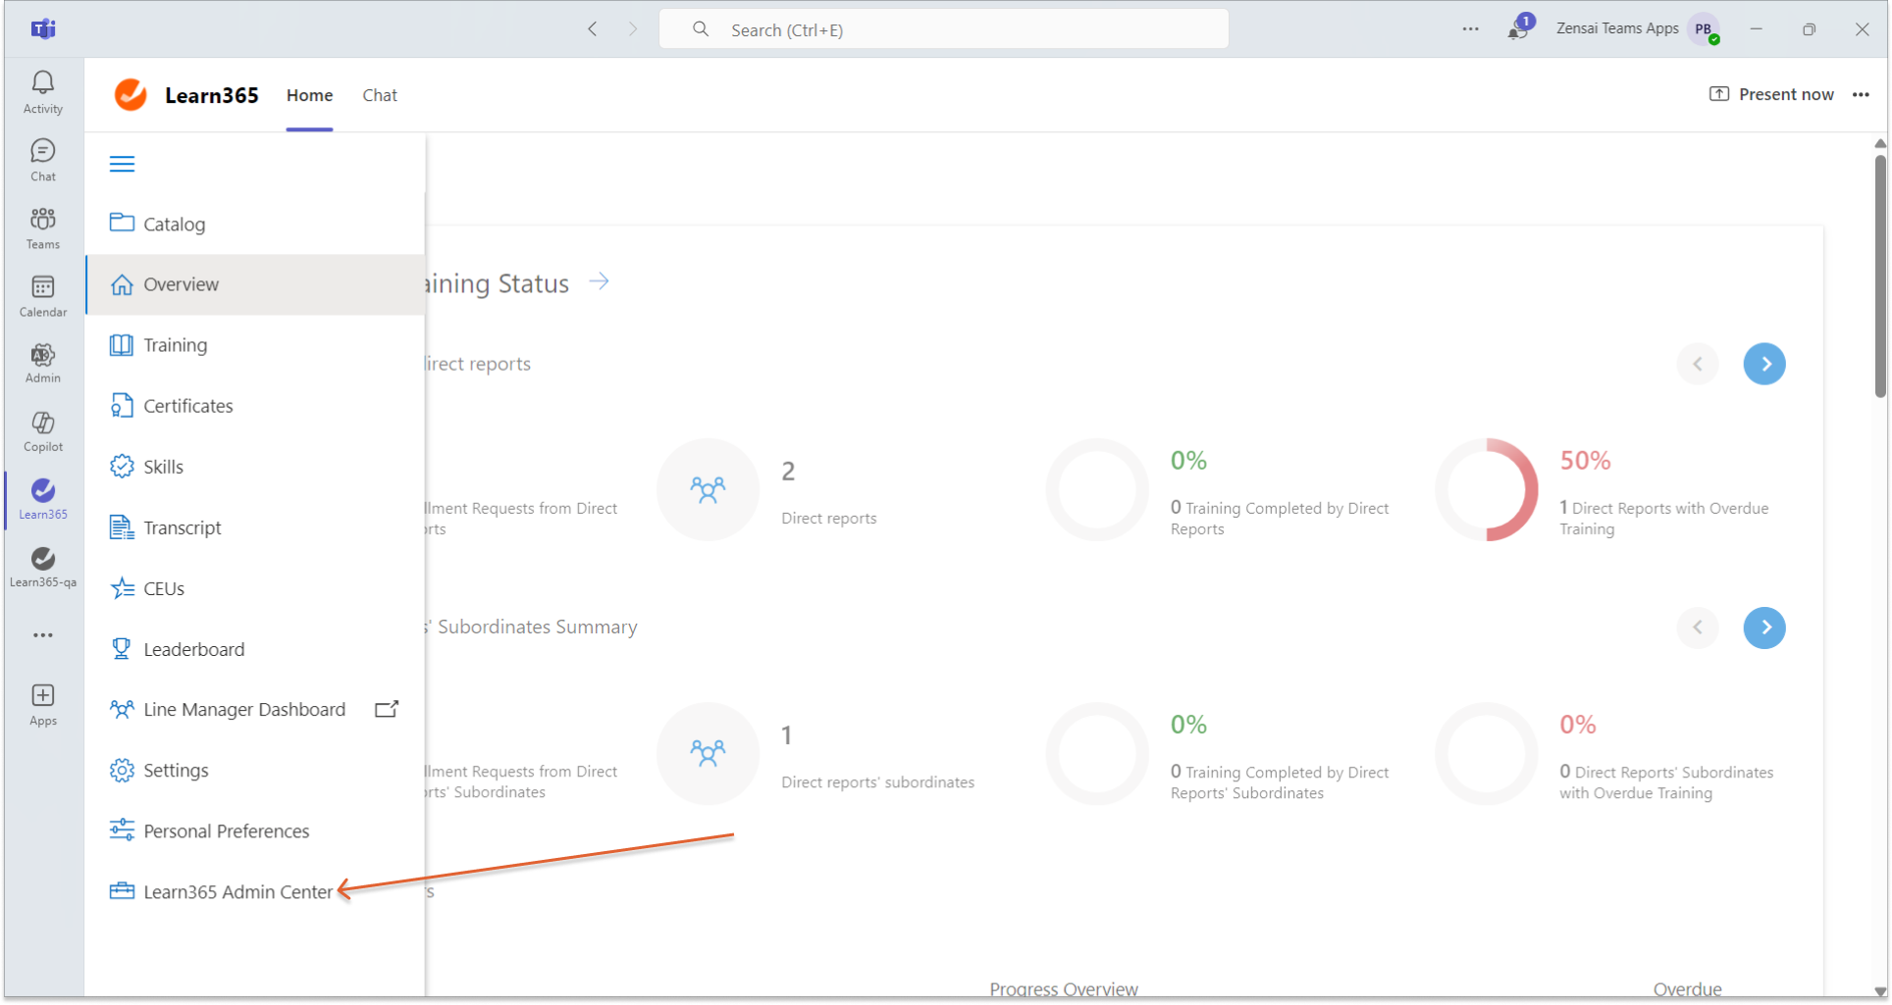The width and height of the screenshot is (1892, 1005).
Task: Show next Subordinates Summary cards
Action: click(x=1763, y=628)
